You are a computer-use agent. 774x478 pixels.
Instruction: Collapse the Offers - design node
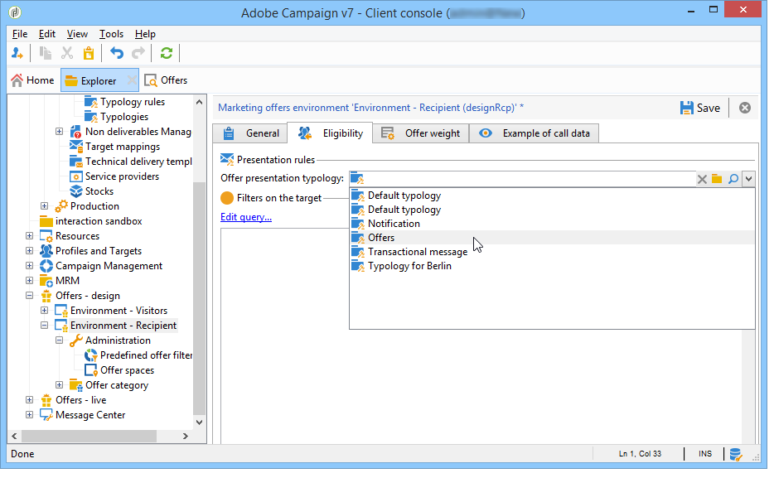click(x=30, y=296)
